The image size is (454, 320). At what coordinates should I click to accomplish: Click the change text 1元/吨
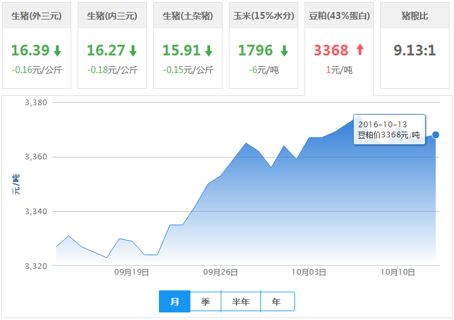[339, 70]
